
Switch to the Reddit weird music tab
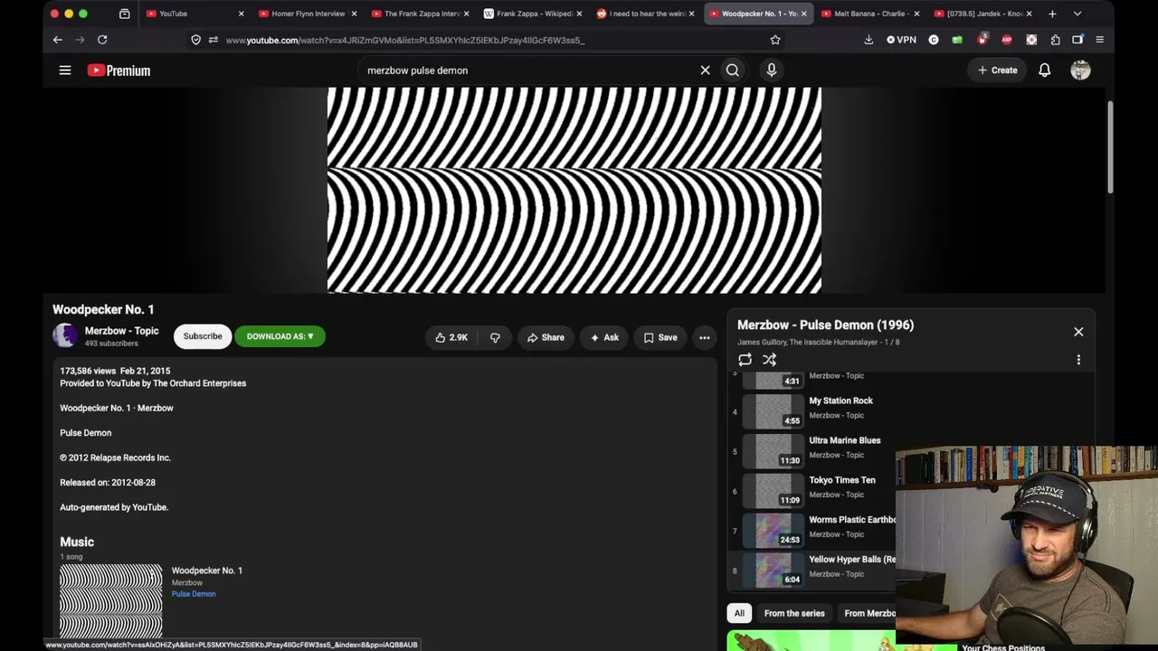646,14
